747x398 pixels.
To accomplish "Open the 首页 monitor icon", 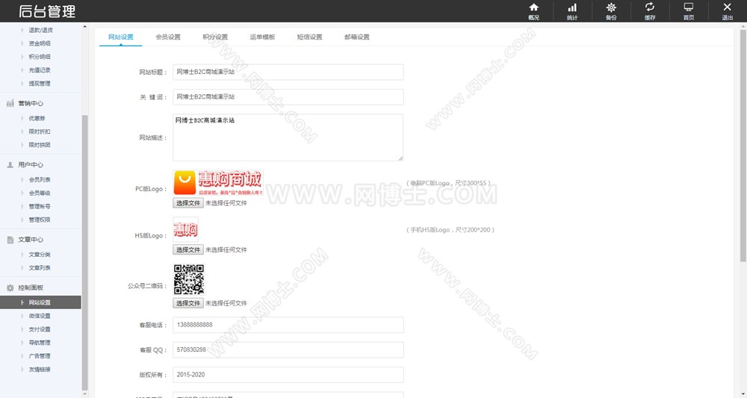I will [689, 7].
